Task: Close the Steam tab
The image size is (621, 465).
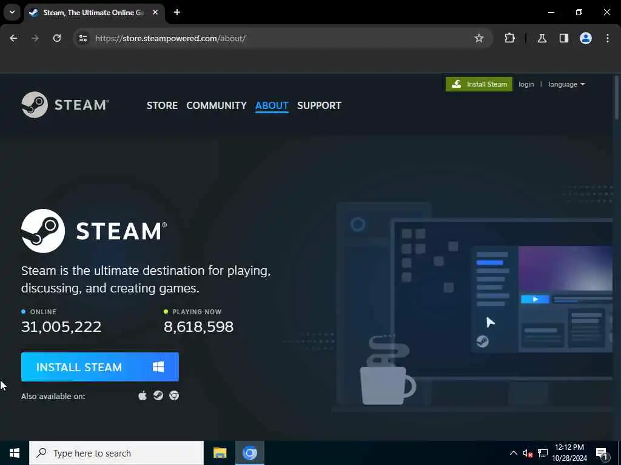Action: click(x=155, y=12)
